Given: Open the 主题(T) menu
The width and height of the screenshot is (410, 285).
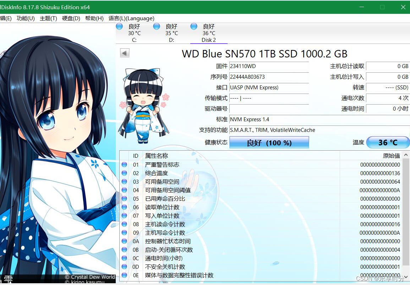Looking at the screenshot, I should coord(48,18).
